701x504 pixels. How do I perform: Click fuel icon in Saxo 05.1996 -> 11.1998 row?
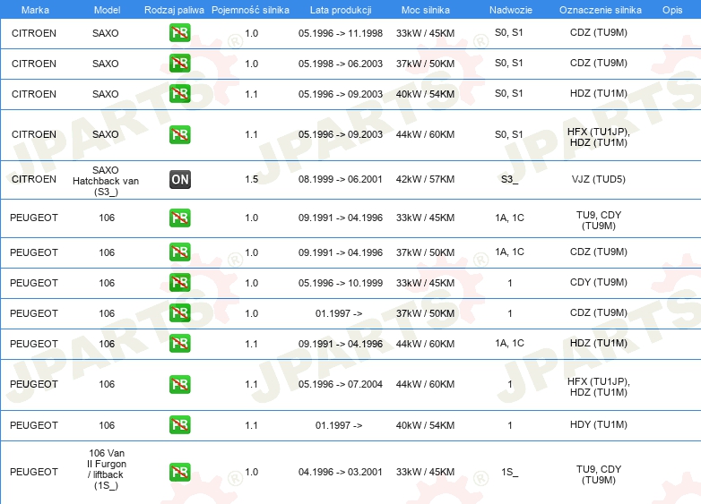tap(179, 33)
